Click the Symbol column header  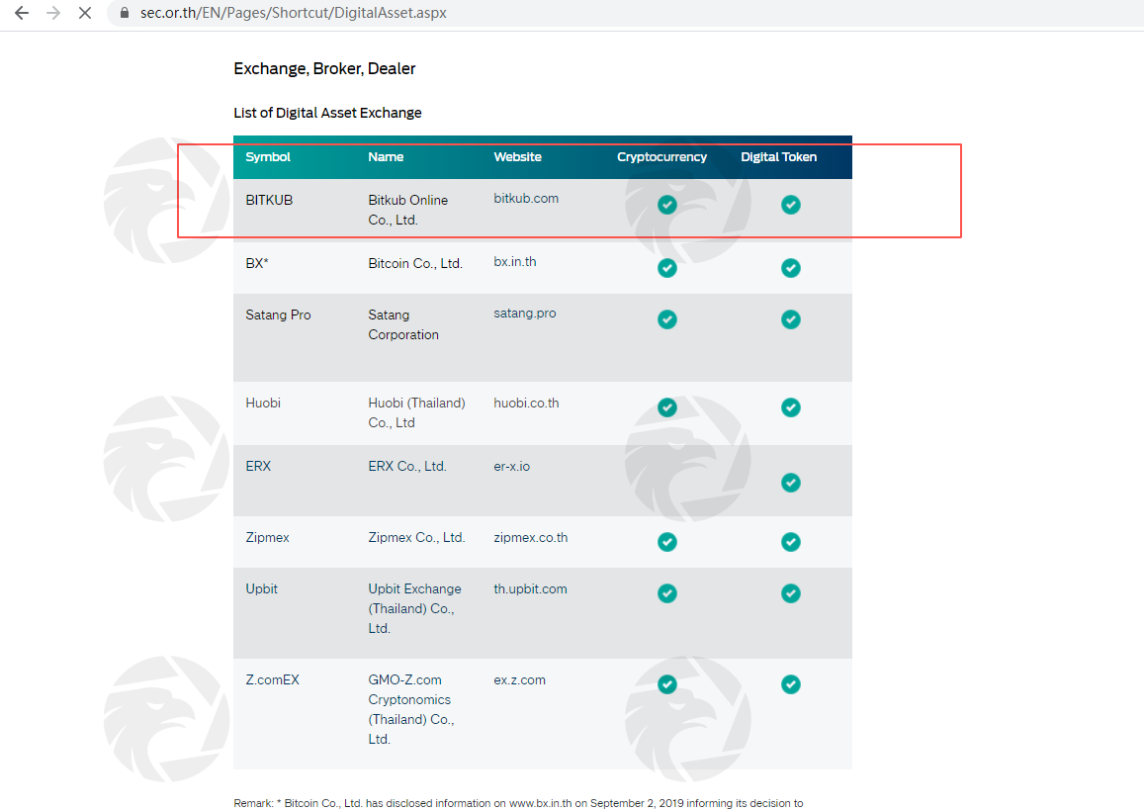pyautogui.click(x=268, y=157)
